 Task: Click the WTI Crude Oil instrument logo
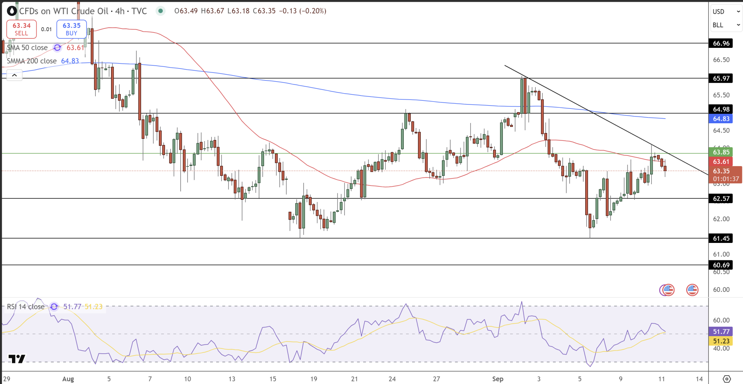pos(12,11)
